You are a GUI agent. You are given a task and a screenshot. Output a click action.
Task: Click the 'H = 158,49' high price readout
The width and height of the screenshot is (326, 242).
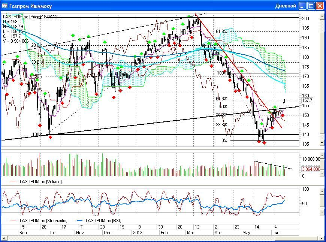13,26
